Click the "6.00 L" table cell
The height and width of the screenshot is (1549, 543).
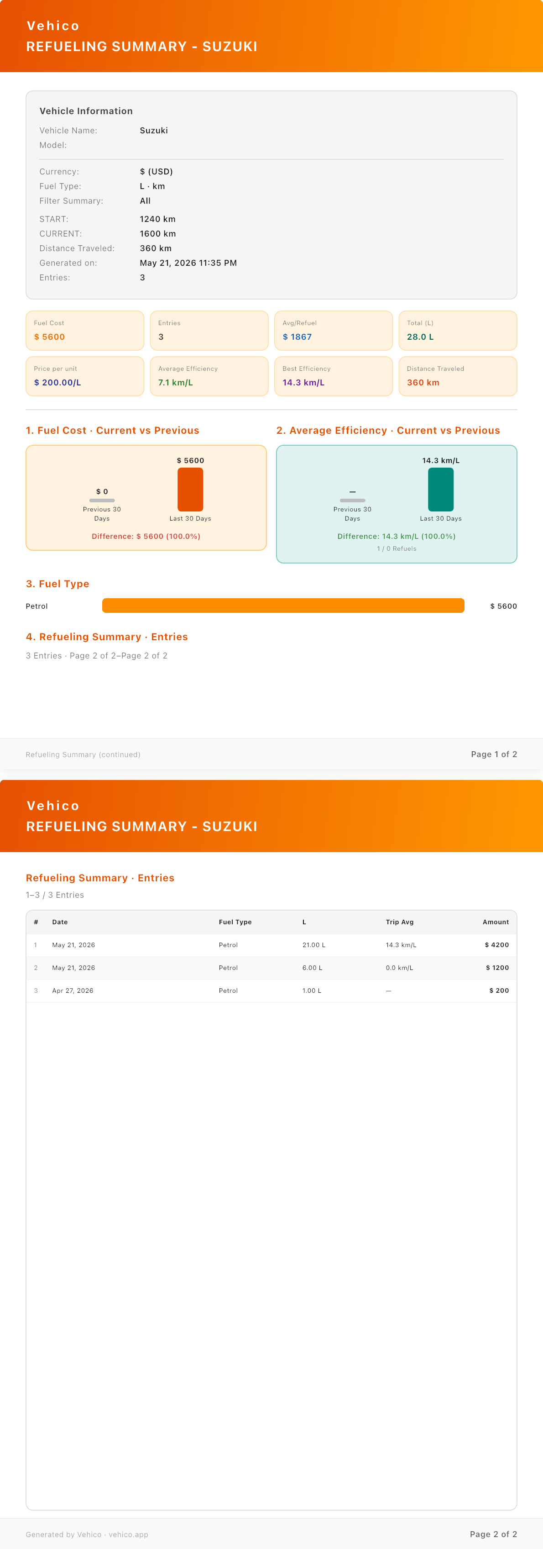pos(313,968)
